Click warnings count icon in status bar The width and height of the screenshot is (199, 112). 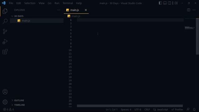pos(10,110)
